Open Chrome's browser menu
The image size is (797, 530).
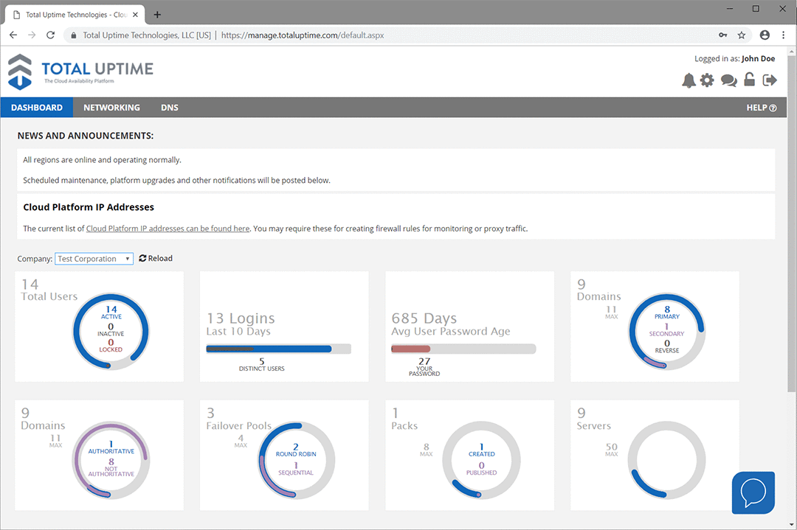(783, 35)
